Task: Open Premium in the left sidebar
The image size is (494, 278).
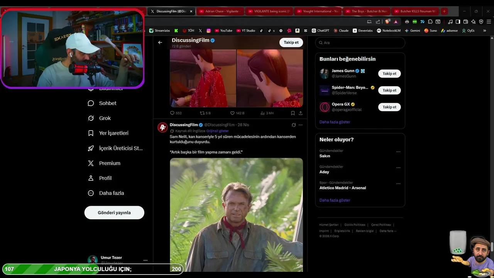Action: (x=104, y=163)
